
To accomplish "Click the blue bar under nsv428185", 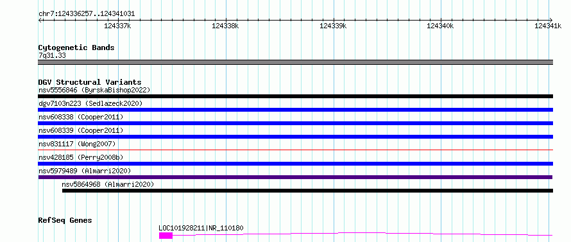I will (x=296, y=164).
